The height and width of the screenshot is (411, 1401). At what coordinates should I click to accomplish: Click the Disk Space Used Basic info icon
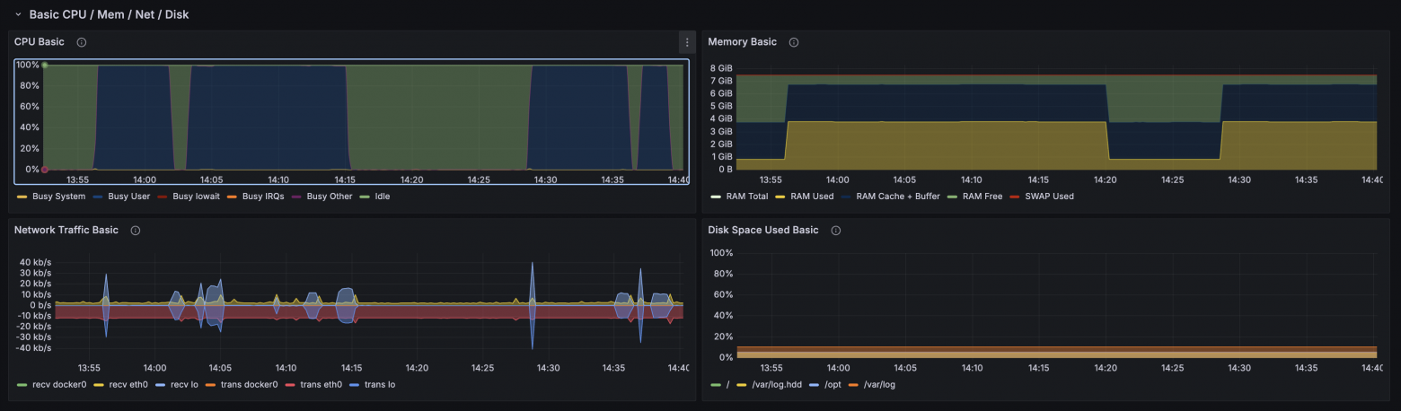pyautogui.click(x=835, y=231)
